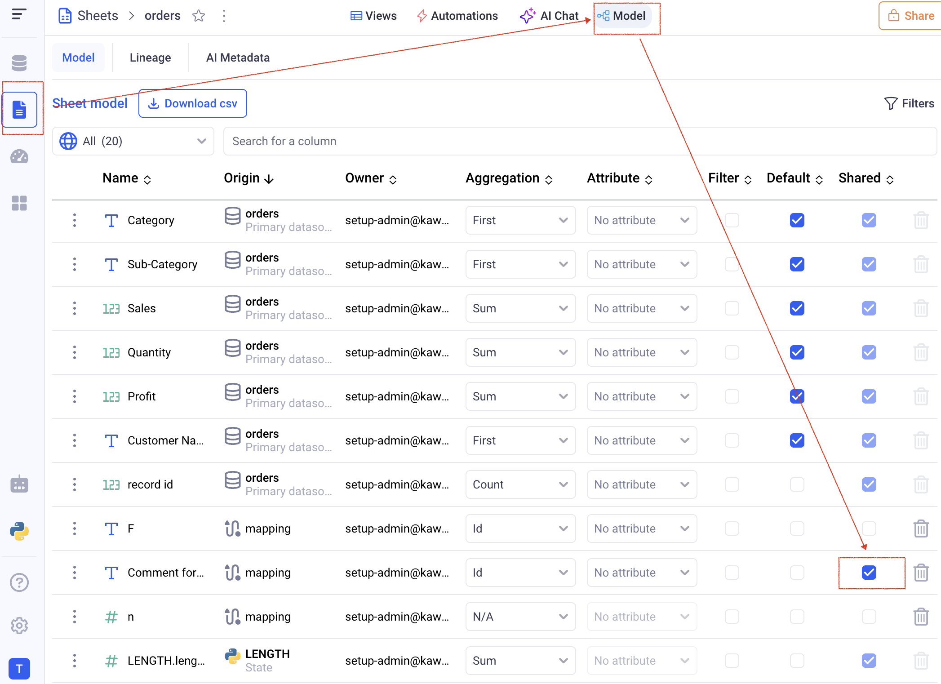Delete the Comment for... column via trash icon
Screen dimensions: 941x684
(x=921, y=573)
